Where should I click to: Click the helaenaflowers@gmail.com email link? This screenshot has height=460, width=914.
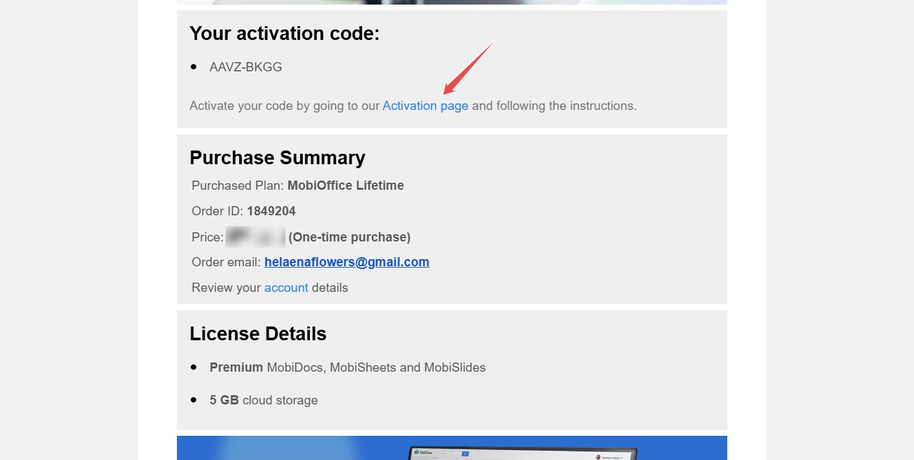coord(347,262)
